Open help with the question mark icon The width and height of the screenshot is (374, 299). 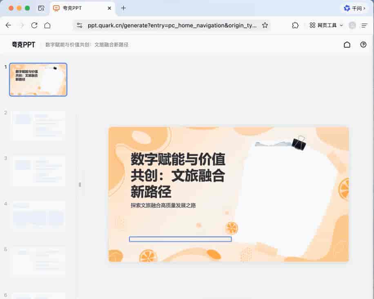click(x=363, y=45)
